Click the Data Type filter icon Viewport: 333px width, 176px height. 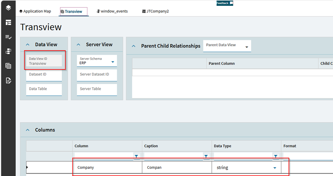pos(276,156)
